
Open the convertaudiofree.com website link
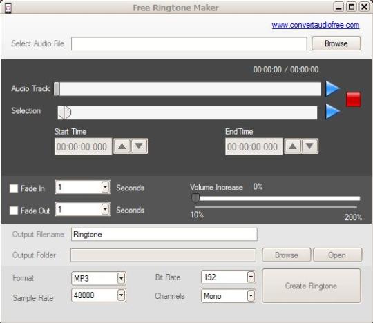pyautogui.click(x=316, y=25)
